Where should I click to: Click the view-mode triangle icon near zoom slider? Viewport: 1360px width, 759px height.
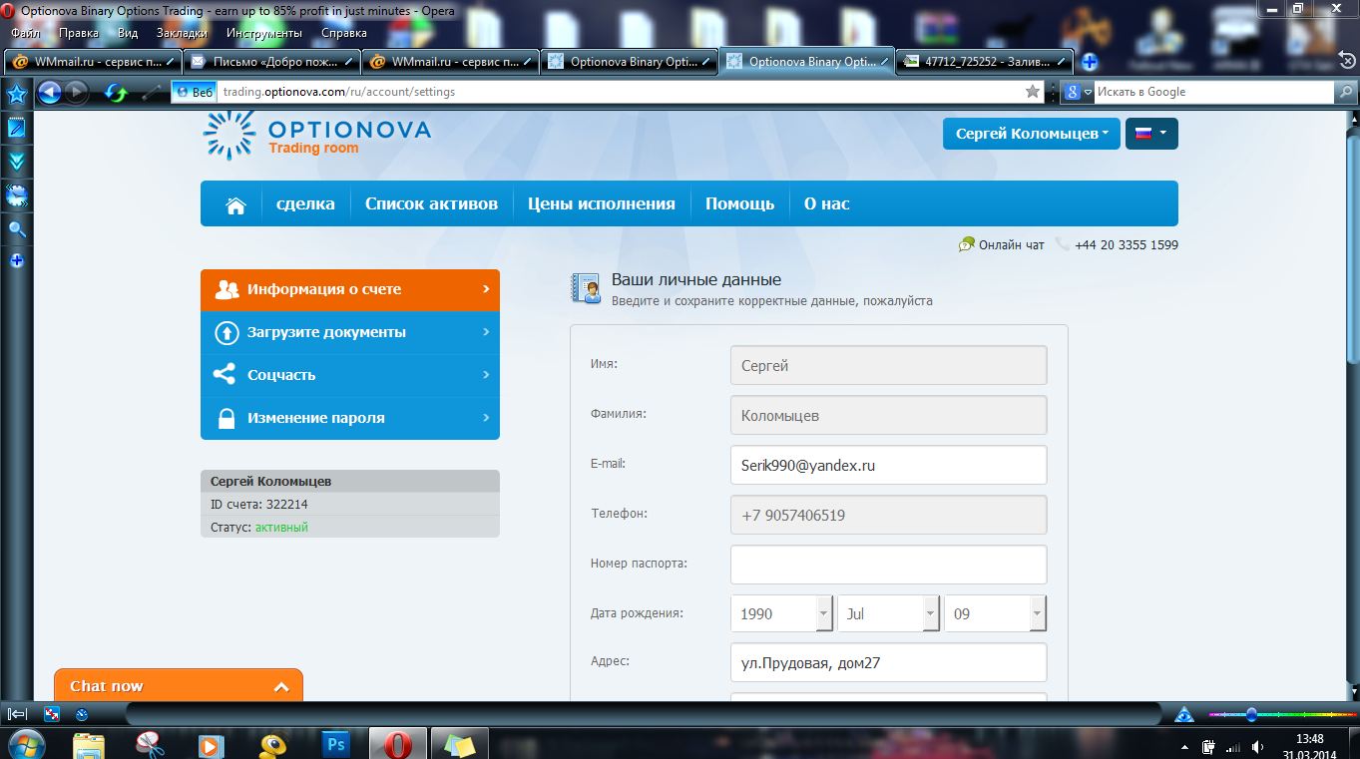click(x=1184, y=714)
